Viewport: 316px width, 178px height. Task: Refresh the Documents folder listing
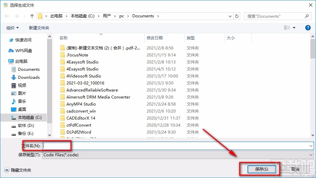237,16
